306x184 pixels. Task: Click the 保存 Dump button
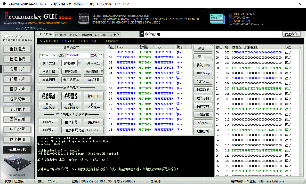coord(203,73)
